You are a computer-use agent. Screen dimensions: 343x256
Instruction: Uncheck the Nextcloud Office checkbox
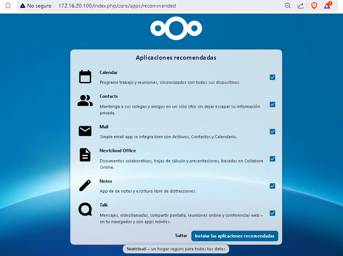coord(272,159)
